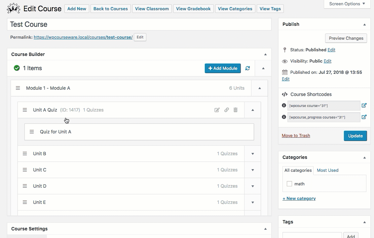Collapse the Tags panel

tap(364, 222)
